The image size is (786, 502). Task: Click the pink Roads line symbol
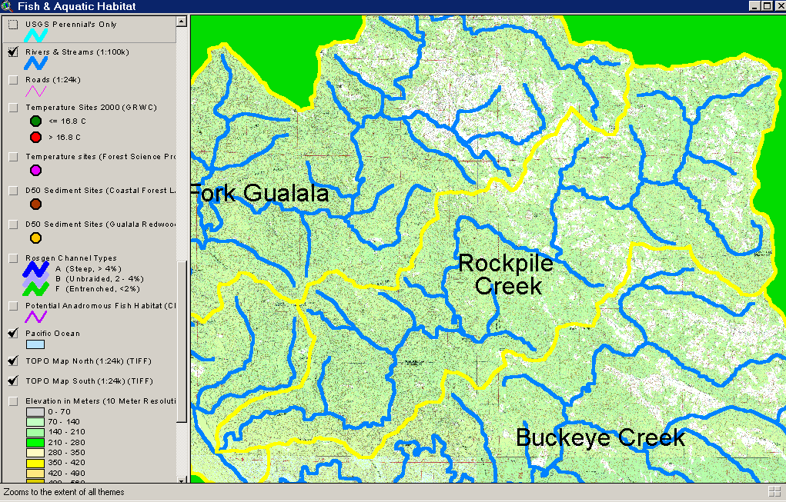point(36,91)
